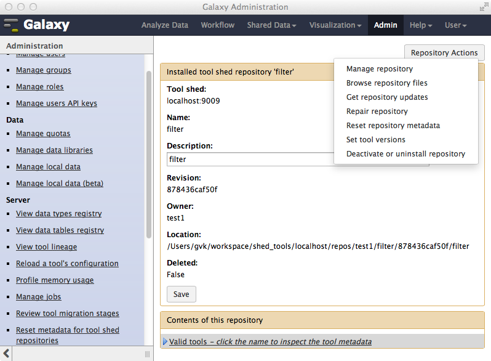This screenshot has height=361, width=491.
Task: Open Manage local data (beta) link
Action: coord(60,184)
